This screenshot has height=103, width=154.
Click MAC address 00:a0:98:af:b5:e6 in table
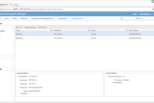(135, 38)
